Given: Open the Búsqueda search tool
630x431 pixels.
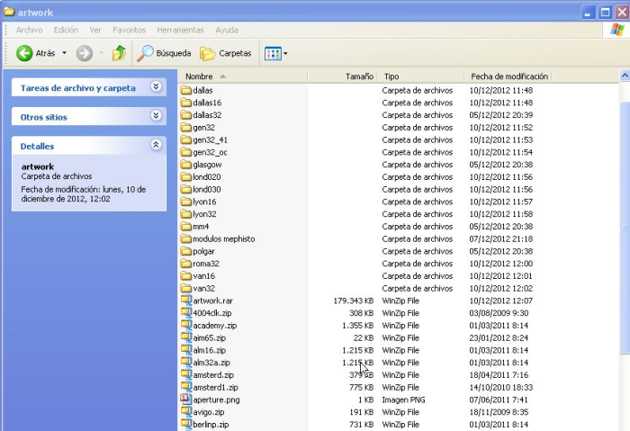Looking at the screenshot, I should coord(164,53).
